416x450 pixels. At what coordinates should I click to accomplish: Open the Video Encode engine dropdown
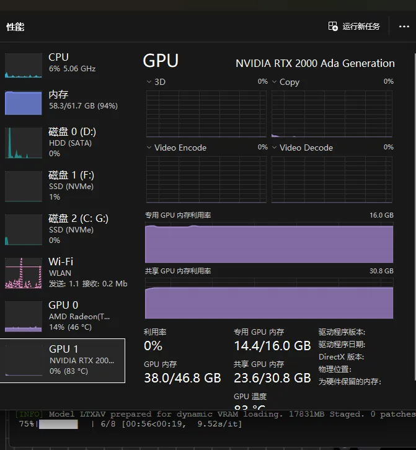[x=149, y=148]
